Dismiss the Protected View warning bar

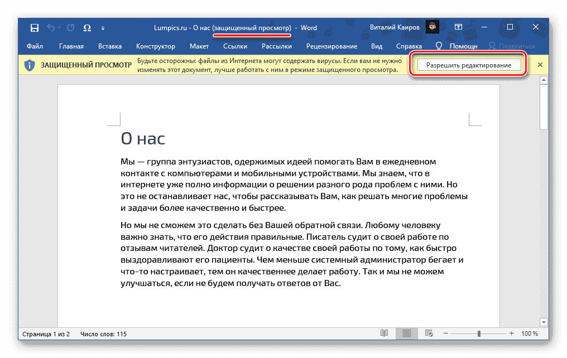[539, 64]
